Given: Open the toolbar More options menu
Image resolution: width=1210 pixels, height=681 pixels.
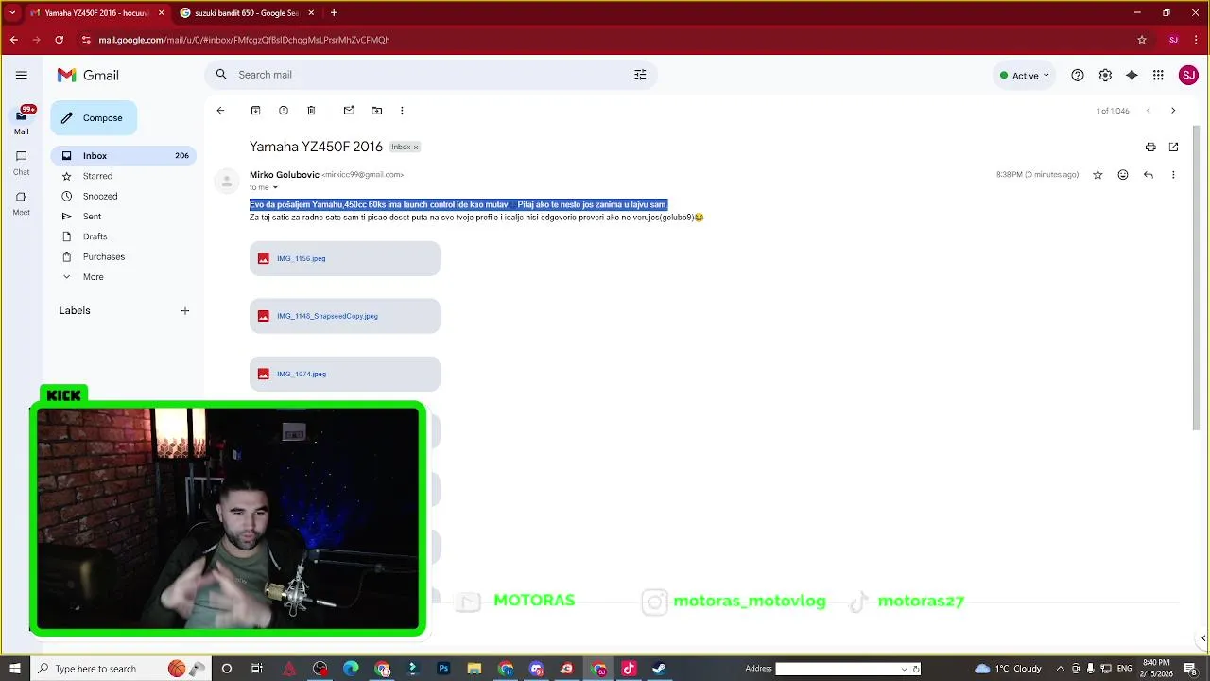Looking at the screenshot, I should [402, 111].
